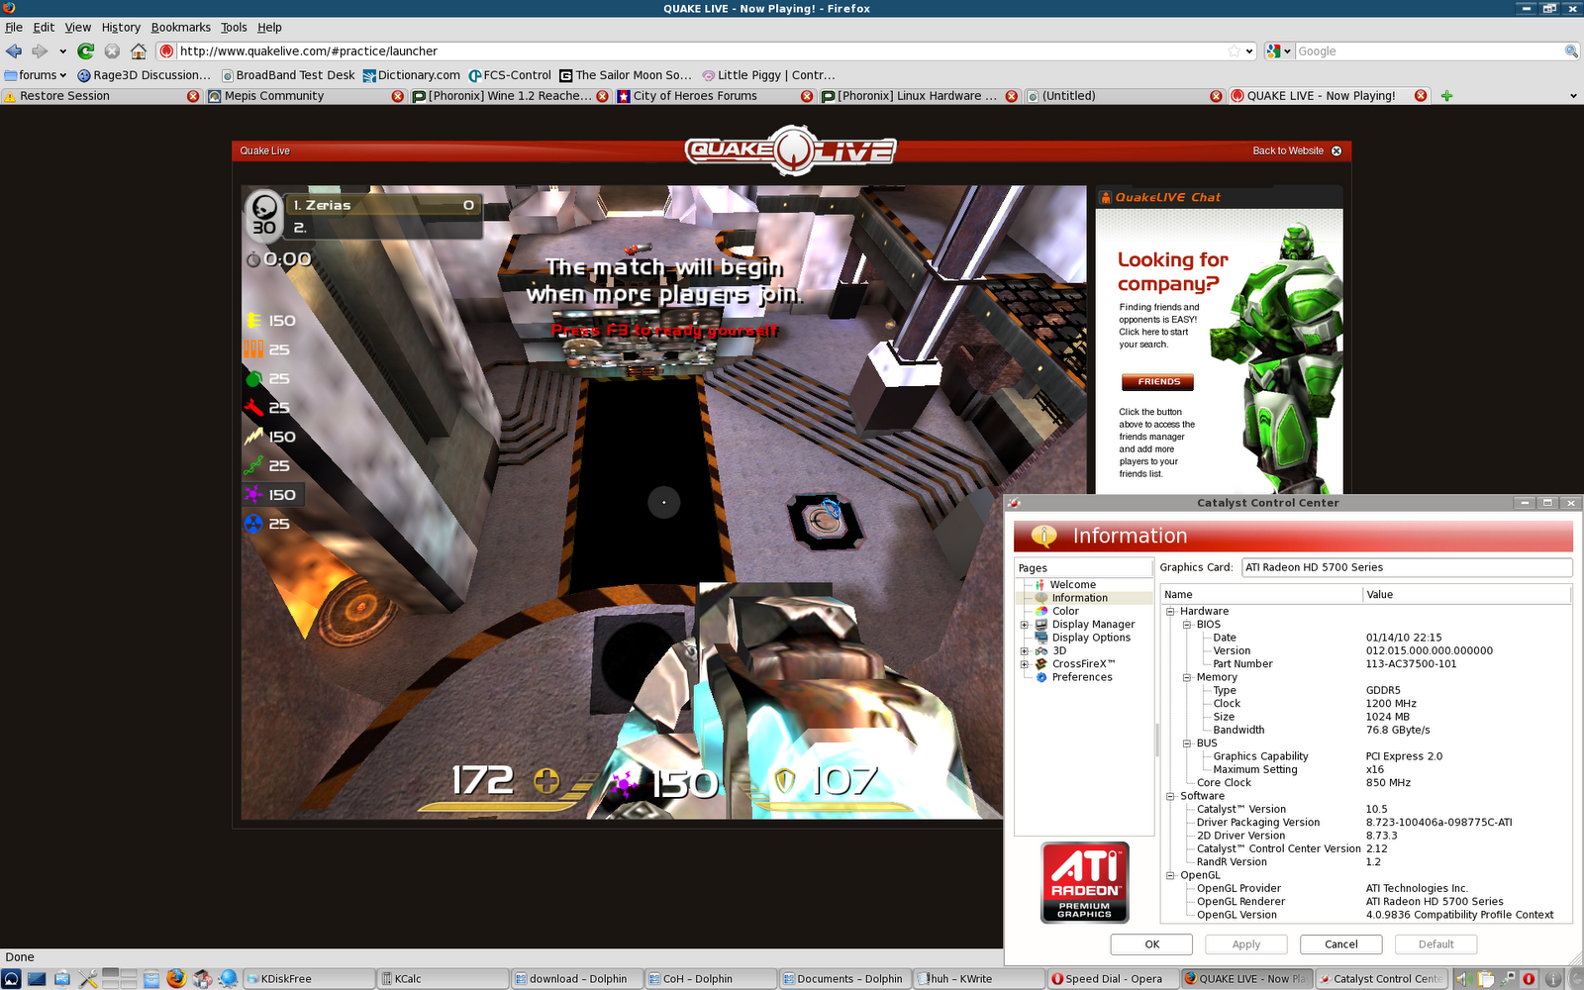1584x990 pixels.
Task: Collapse the Memory tree node
Action: coord(1187,678)
